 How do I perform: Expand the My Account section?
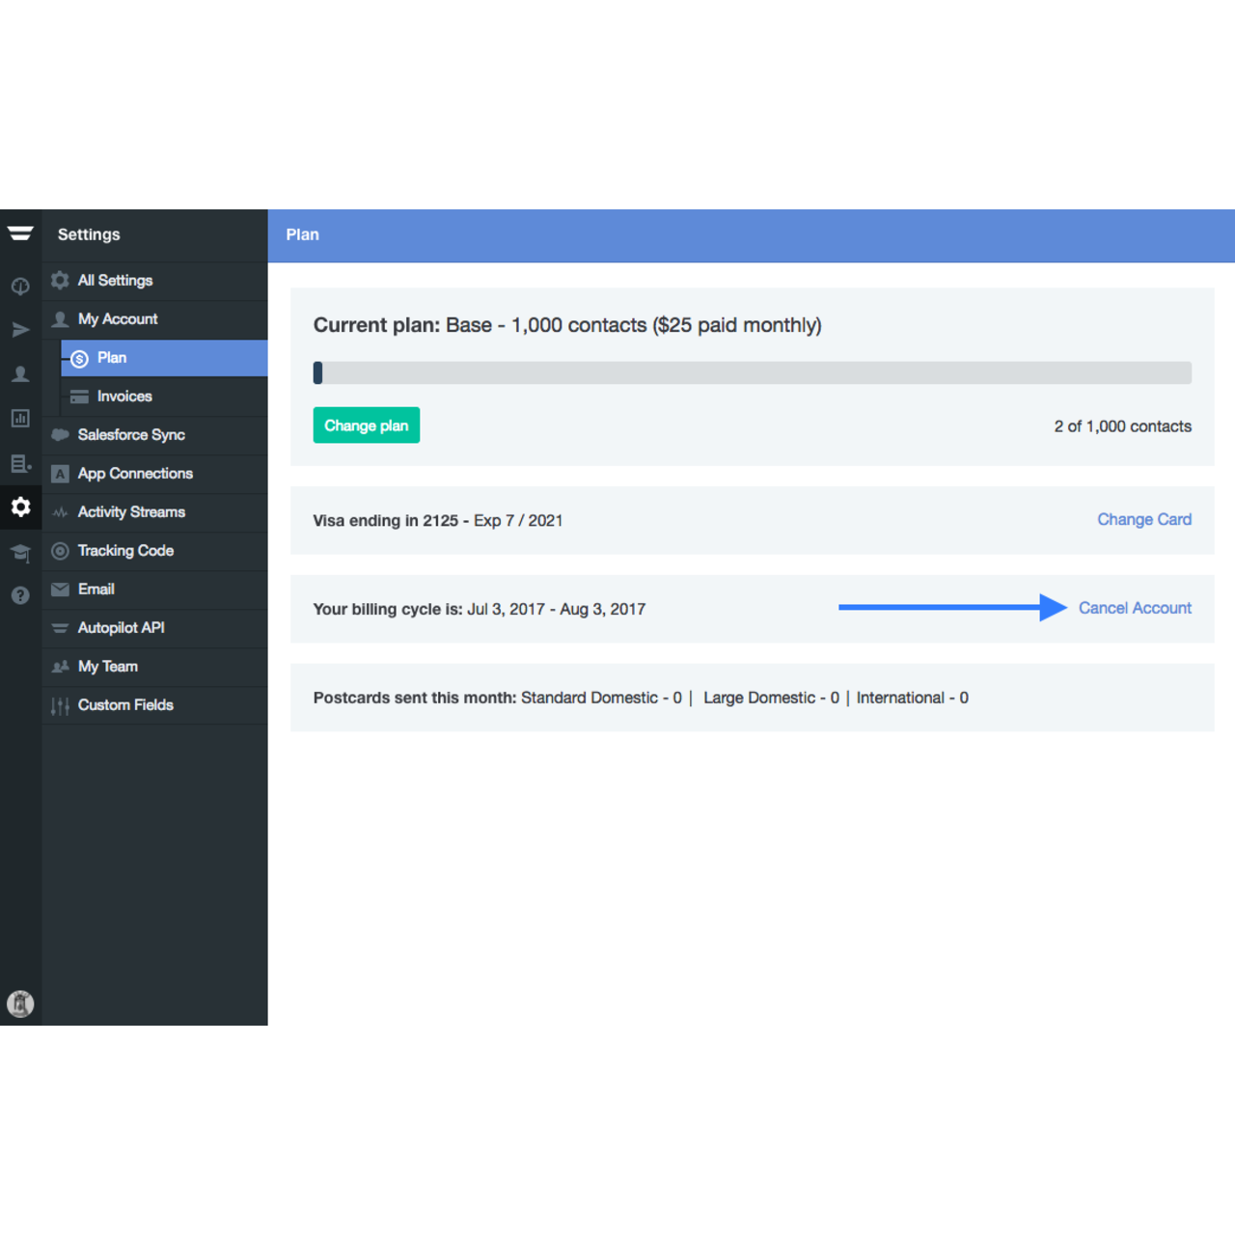click(x=117, y=318)
